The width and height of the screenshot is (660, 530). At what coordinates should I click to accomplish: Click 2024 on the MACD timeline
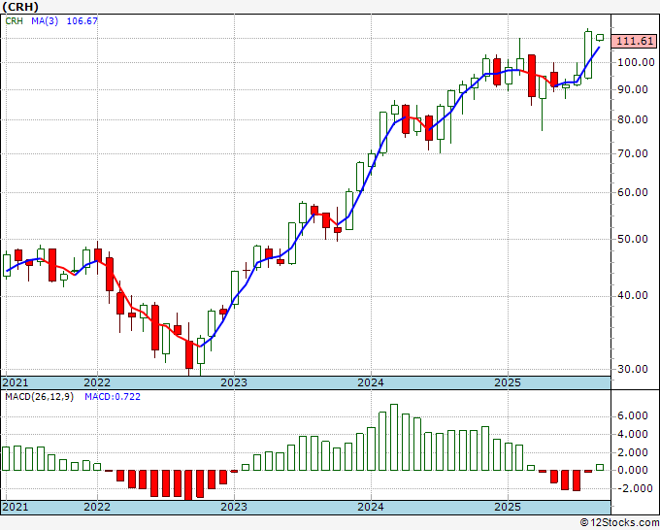click(371, 507)
